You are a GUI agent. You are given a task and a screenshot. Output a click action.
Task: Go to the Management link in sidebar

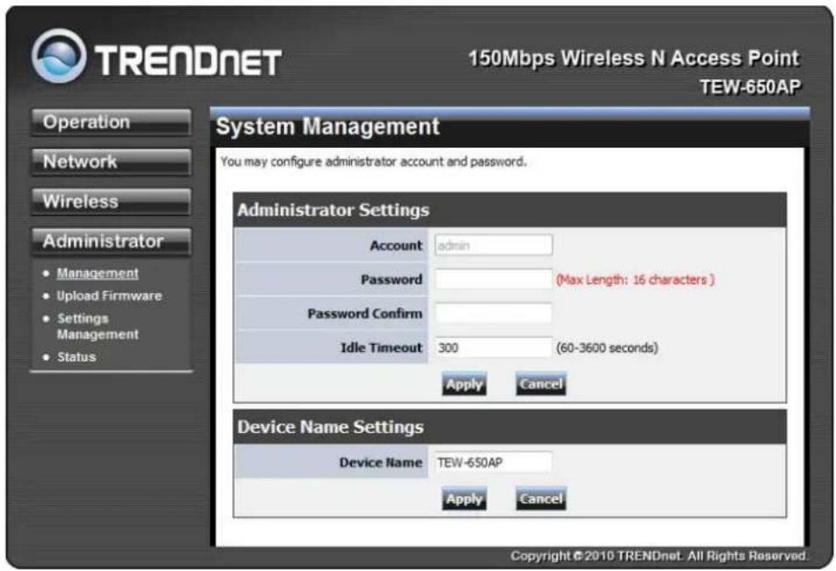click(x=98, y=273)
